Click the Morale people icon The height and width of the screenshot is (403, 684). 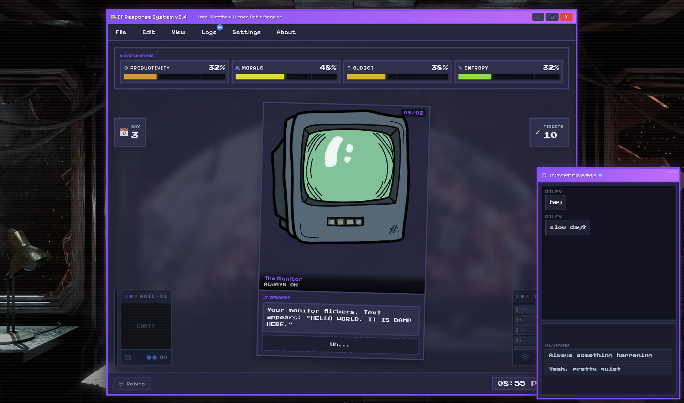pos(237,68)
